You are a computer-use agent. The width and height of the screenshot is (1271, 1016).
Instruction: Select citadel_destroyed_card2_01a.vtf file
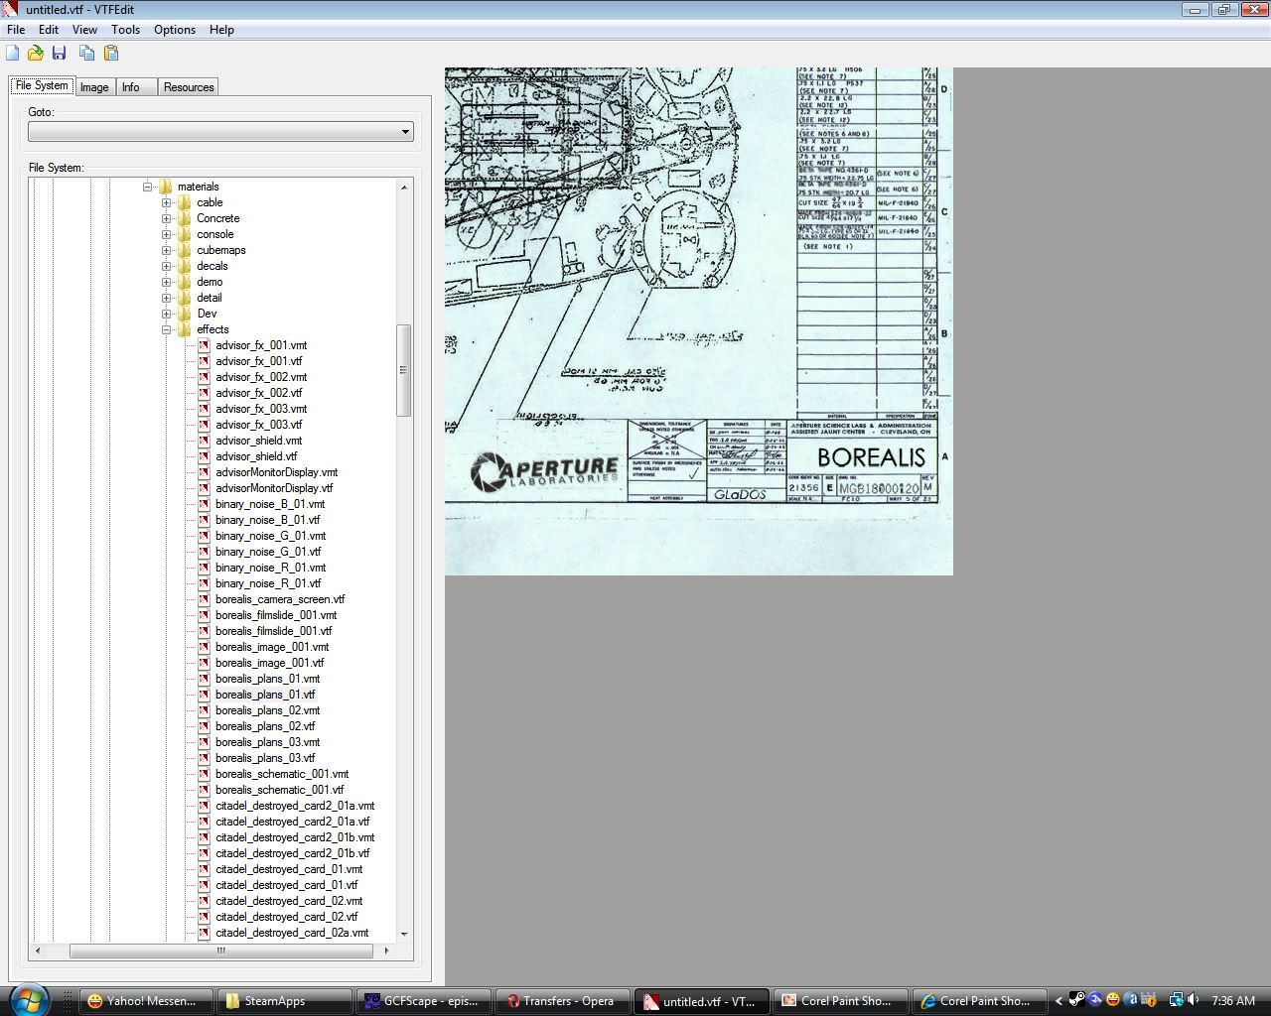[x=292, y=822]
